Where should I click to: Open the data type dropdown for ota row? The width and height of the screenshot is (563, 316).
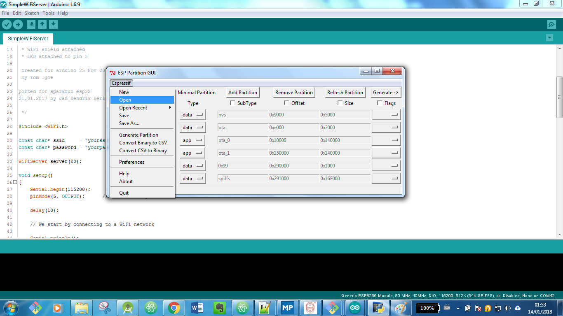click(x=192, y=128)
